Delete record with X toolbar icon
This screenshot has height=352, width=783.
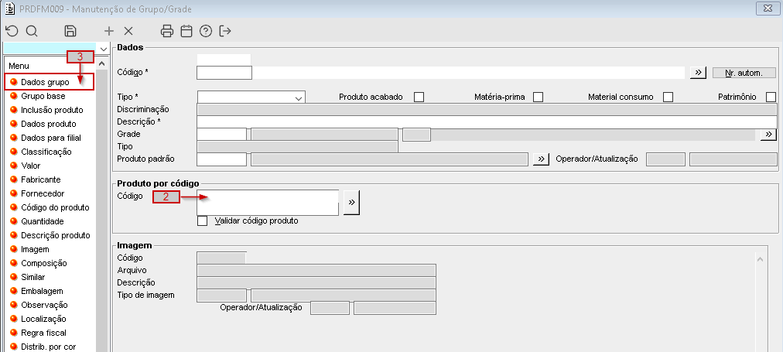pos(128,31)
